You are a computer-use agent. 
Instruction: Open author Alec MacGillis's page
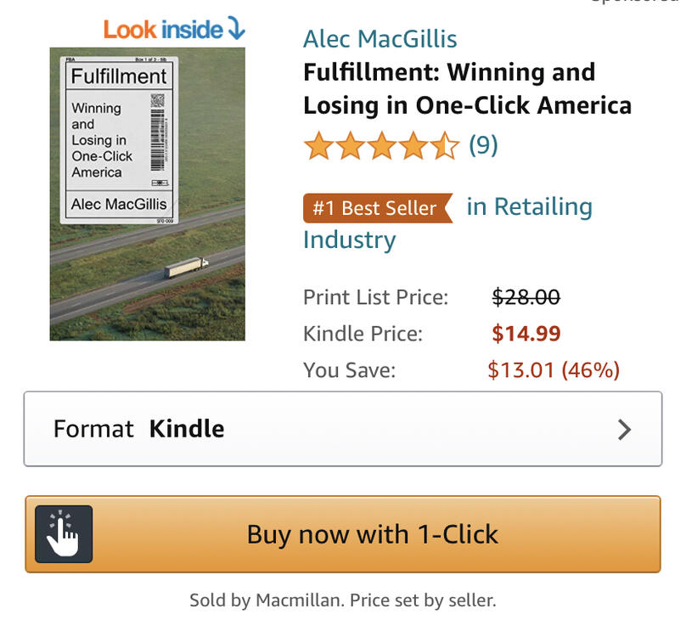click(380, 39)
